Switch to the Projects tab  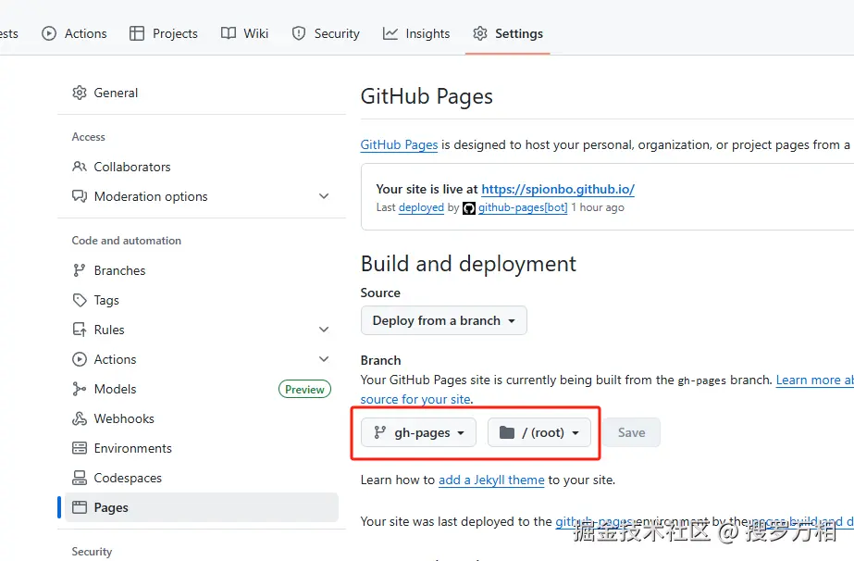click(164, 33)
